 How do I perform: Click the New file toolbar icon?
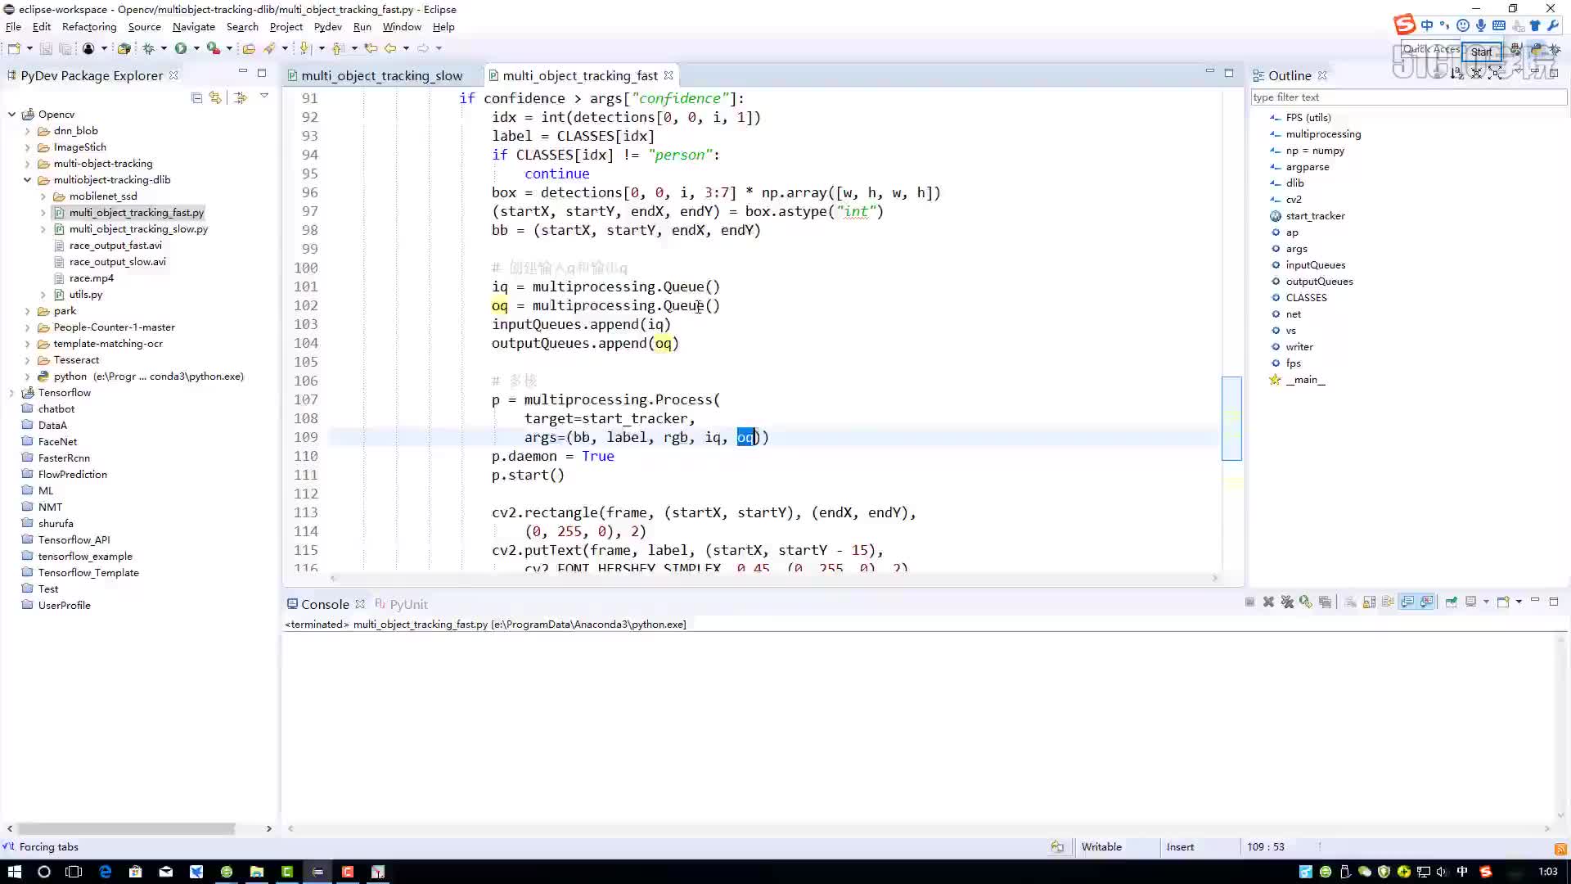[x=14, y=48]
